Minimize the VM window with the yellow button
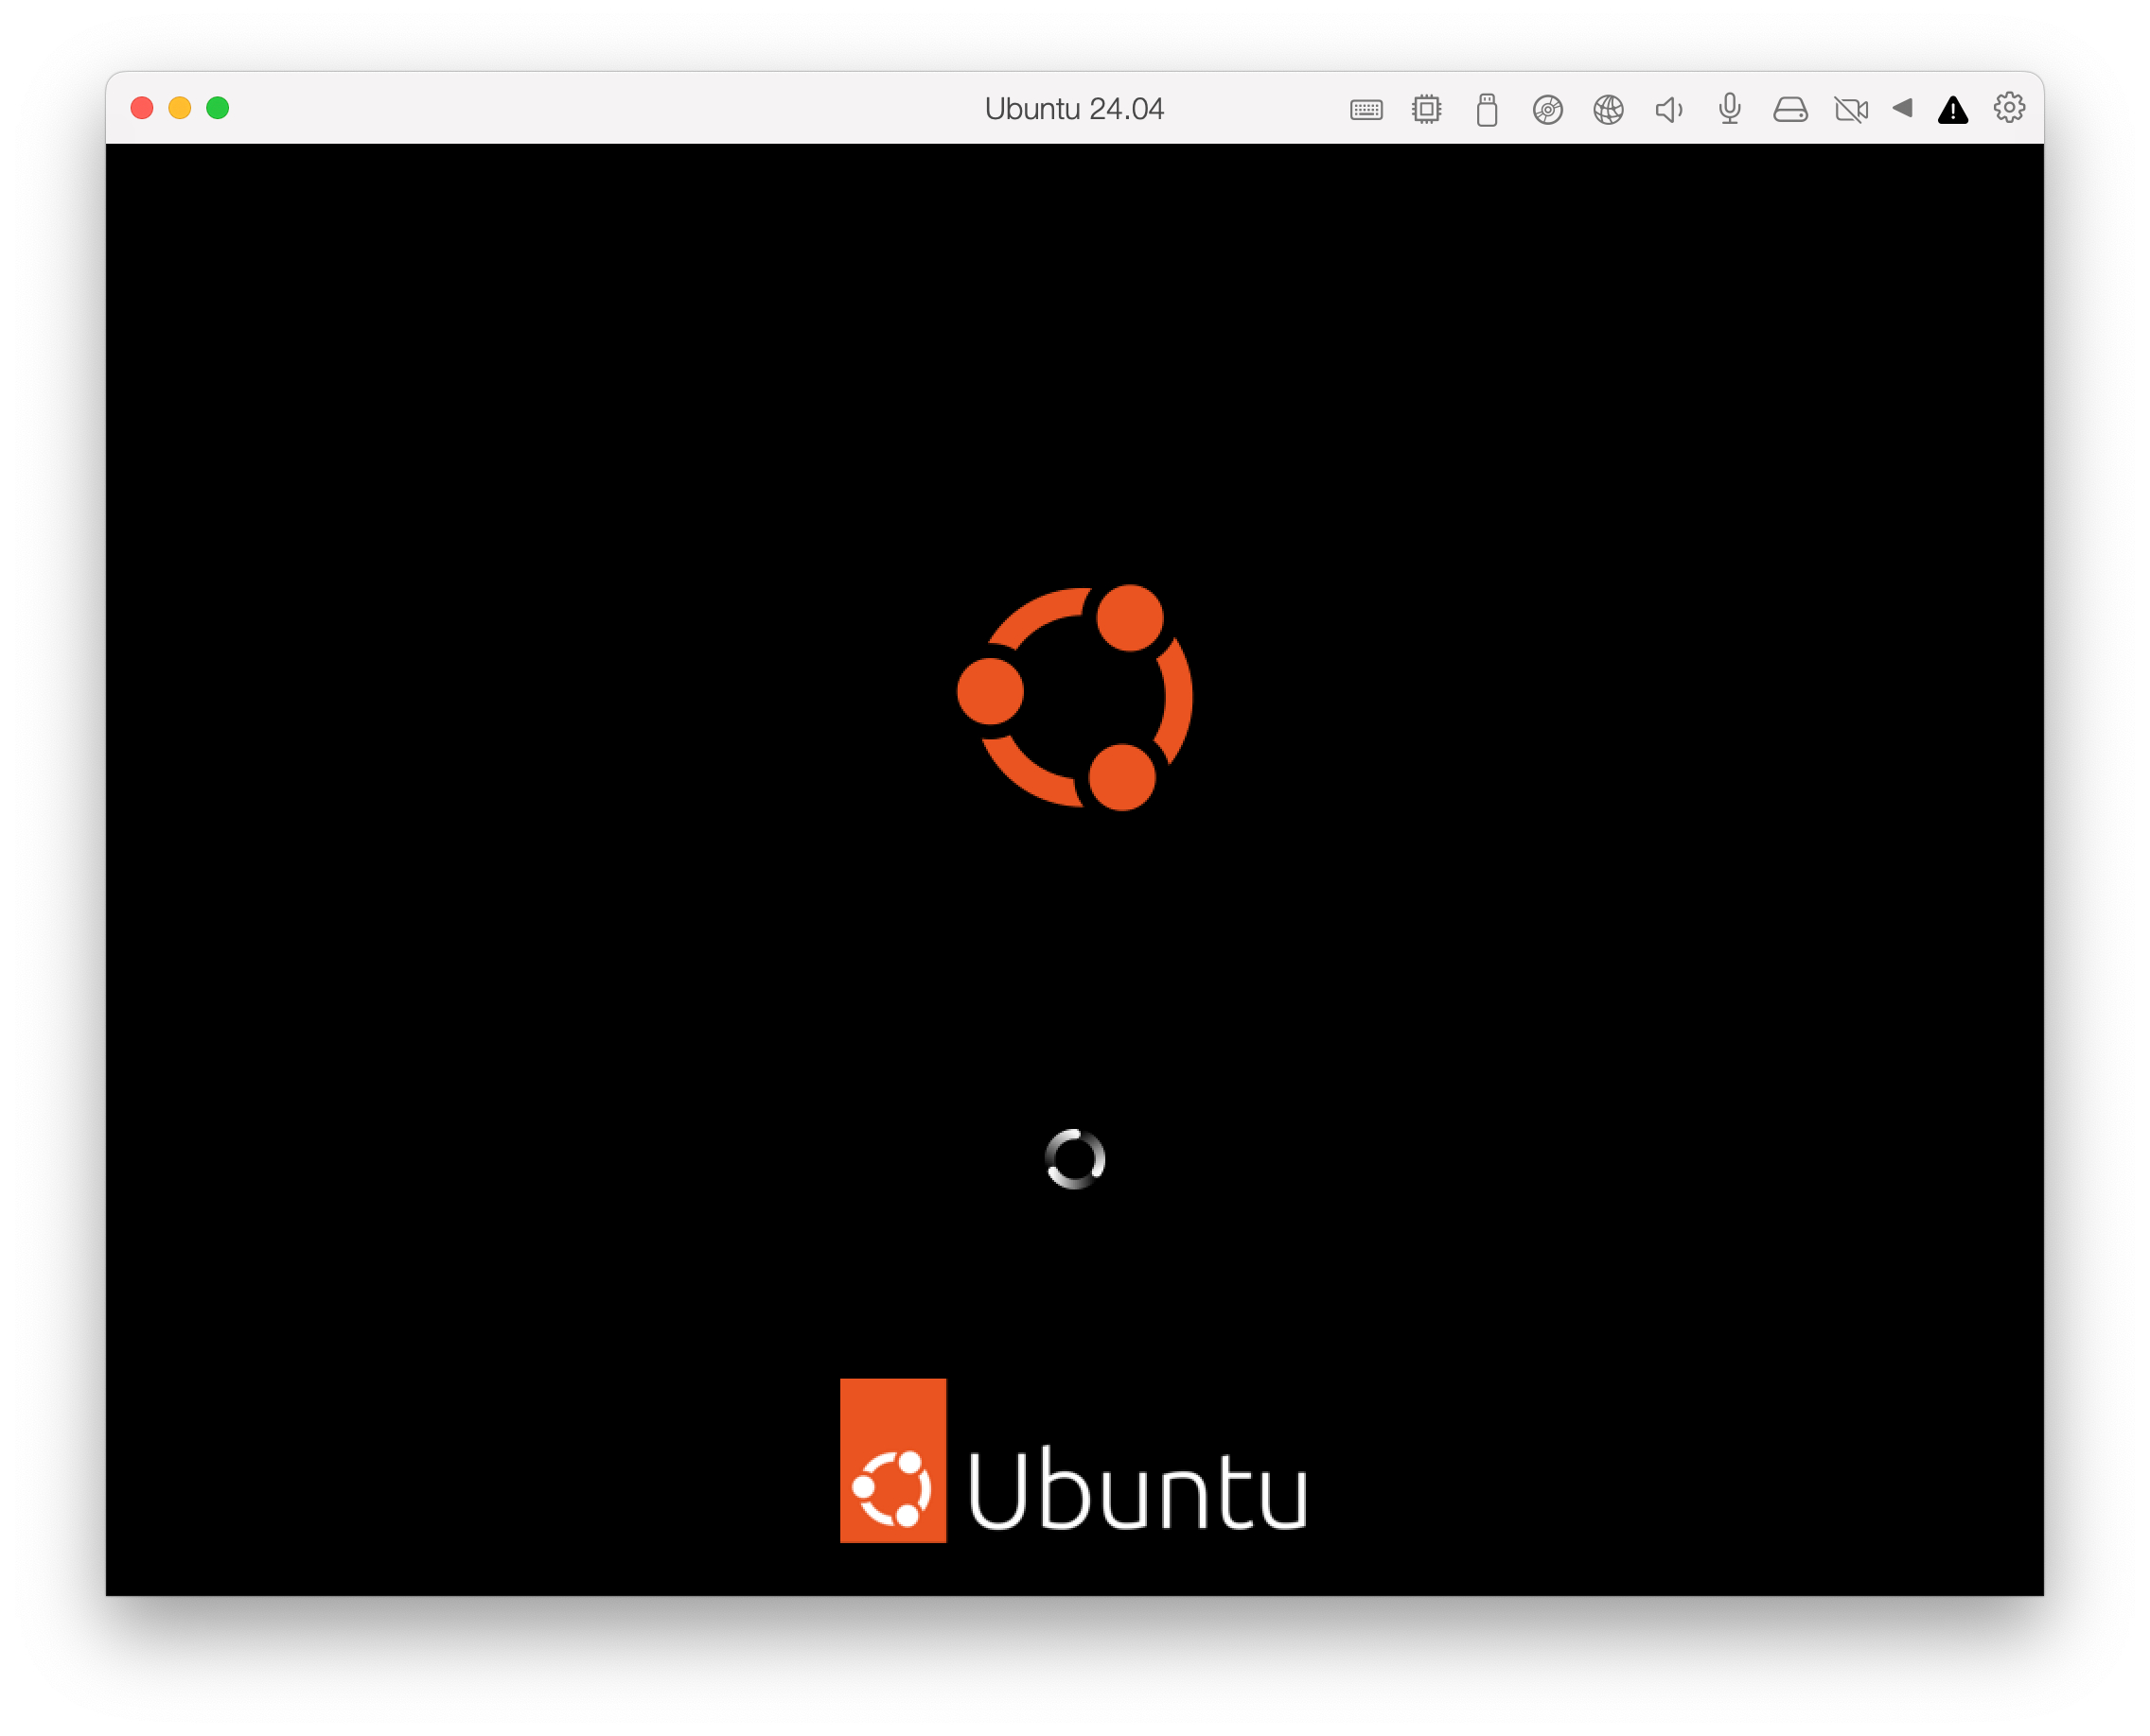The image size is (2150, 1736). [180, 108]
